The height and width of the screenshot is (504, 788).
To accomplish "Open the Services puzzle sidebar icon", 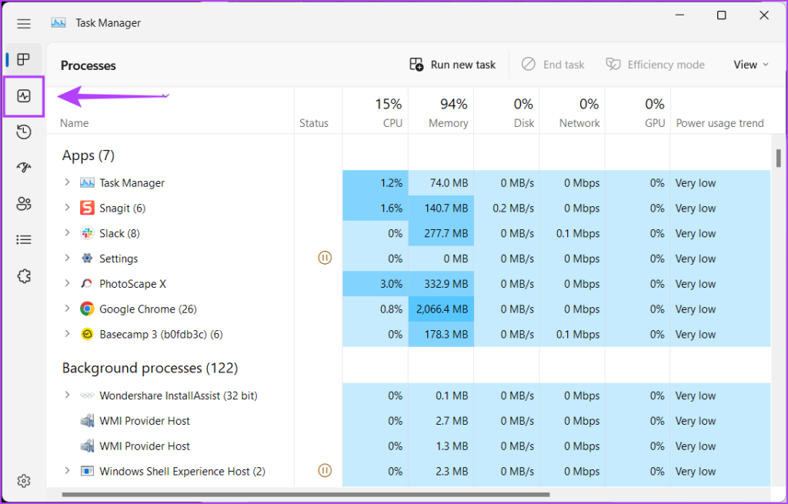I will tap(24, 276).
